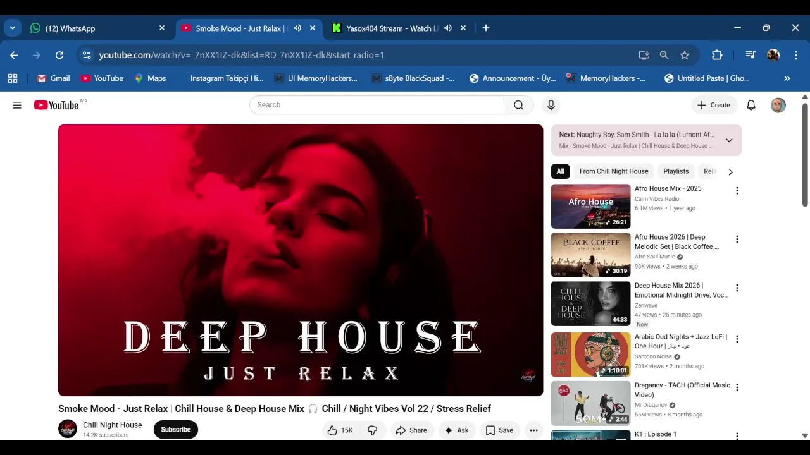The image size is (810, 455).
Task: Open the YouTube account avatar menu
Action: (x=778, y=105)
